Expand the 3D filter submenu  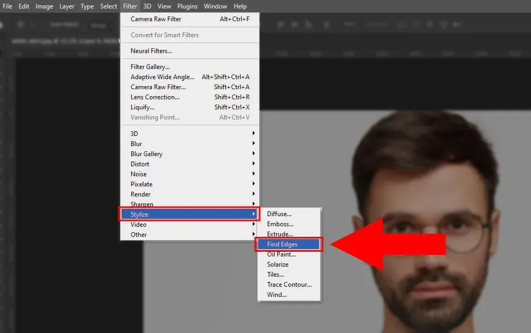[x=190, y=133]
